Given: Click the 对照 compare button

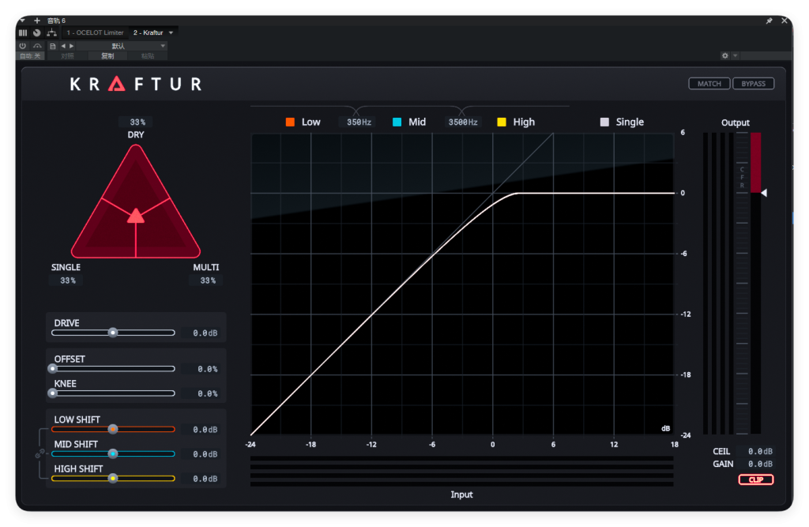Looking at the screenshot, I should tap(68, 56).
